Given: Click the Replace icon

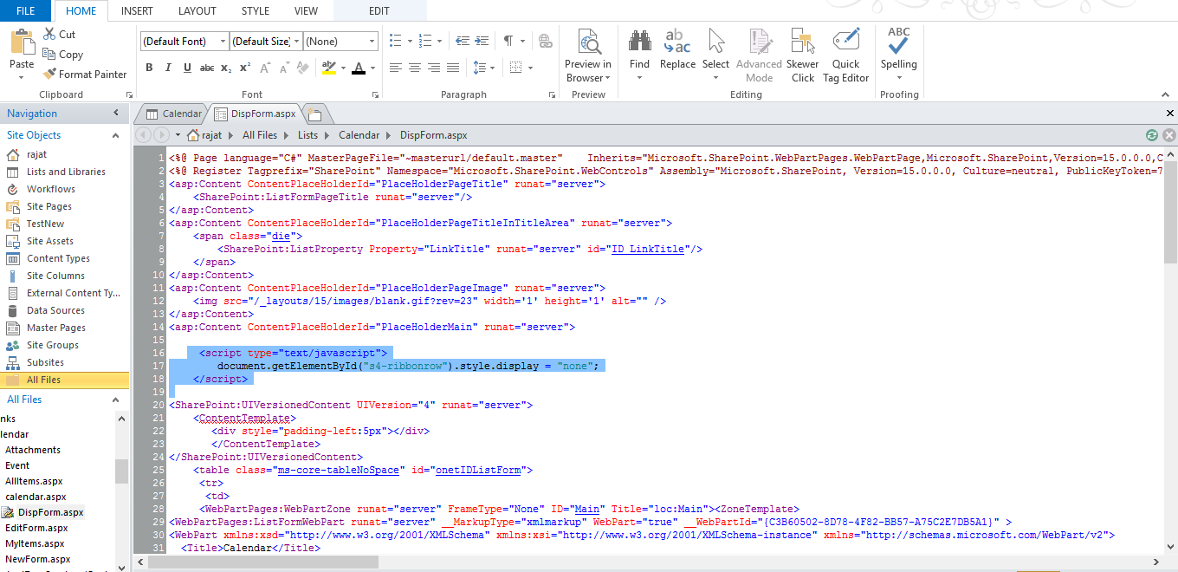Looking at the screenshot, I should [x=676, y=48].
